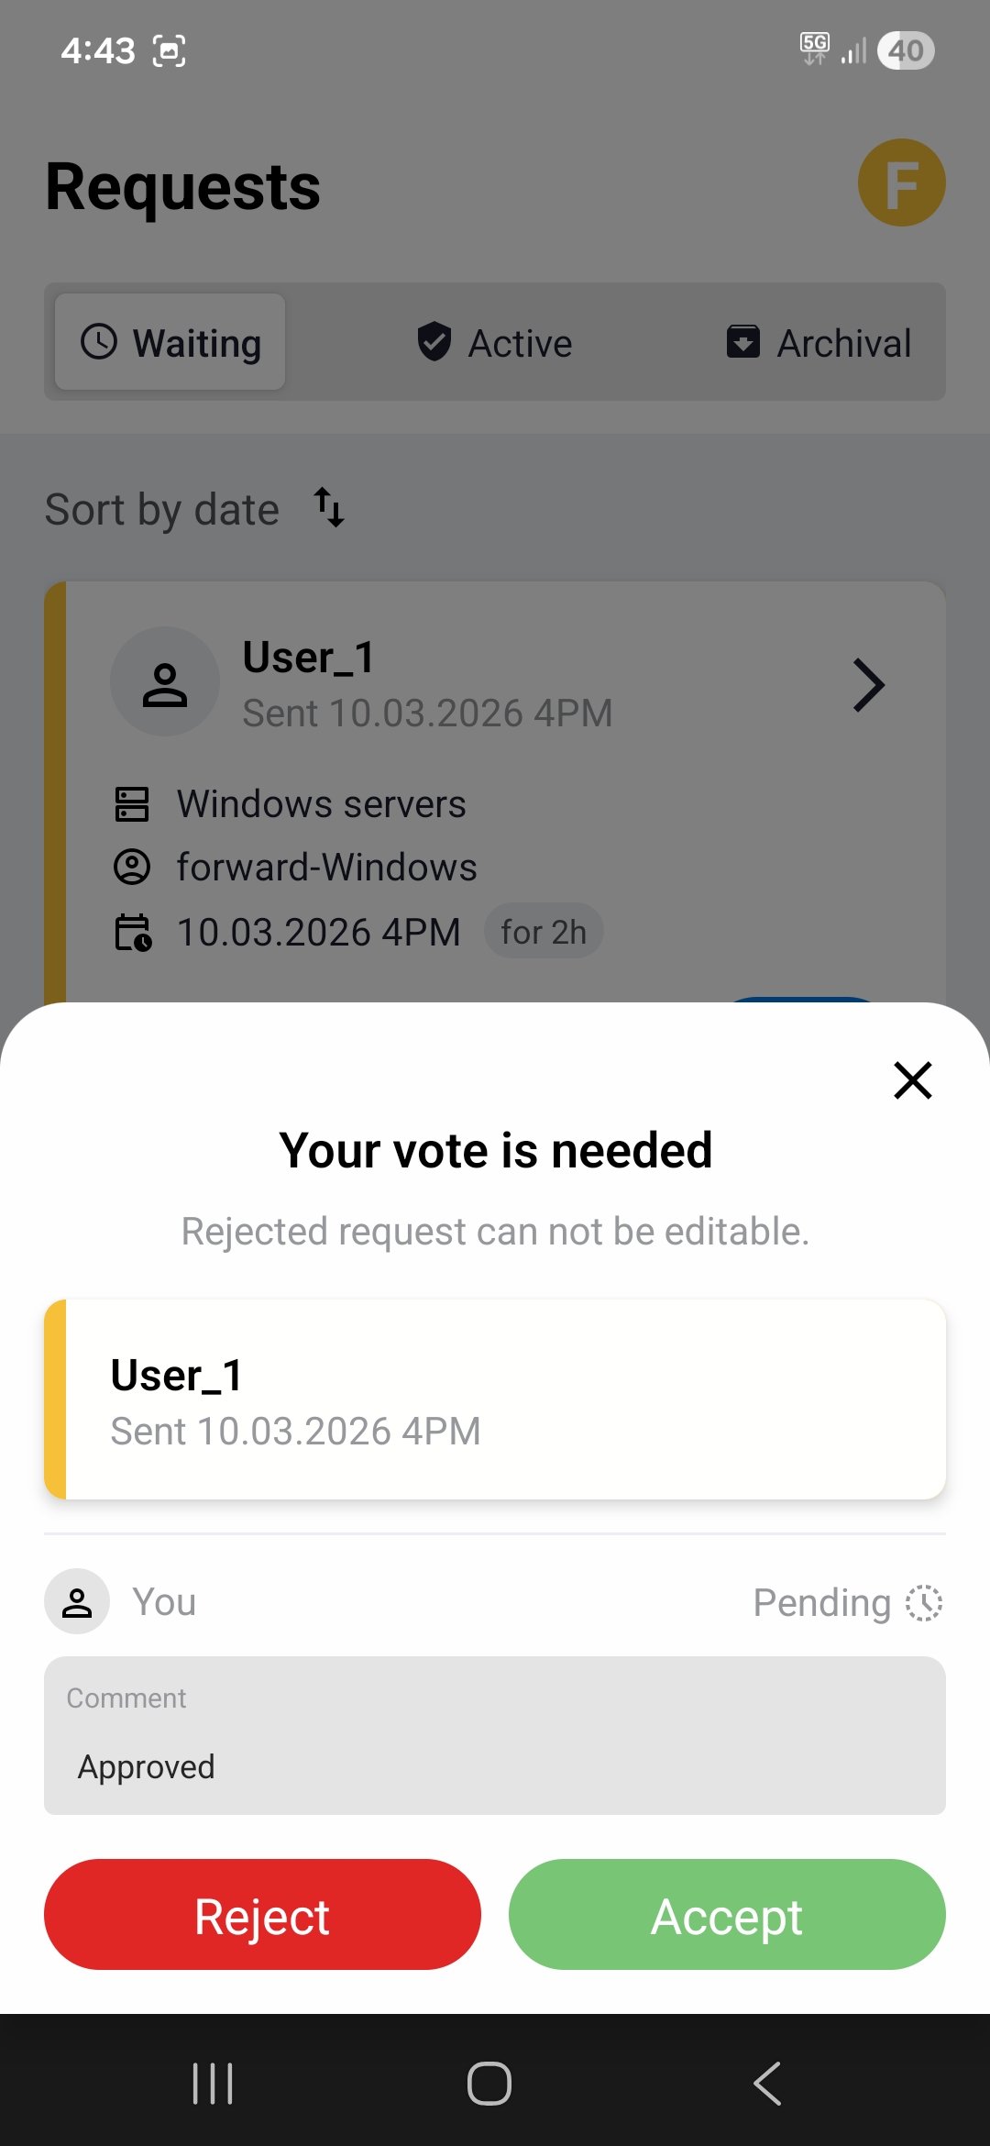Open User_1 request with the chevron arrow
Screen dimensions: 990x2146
click(x=868, y=685)
